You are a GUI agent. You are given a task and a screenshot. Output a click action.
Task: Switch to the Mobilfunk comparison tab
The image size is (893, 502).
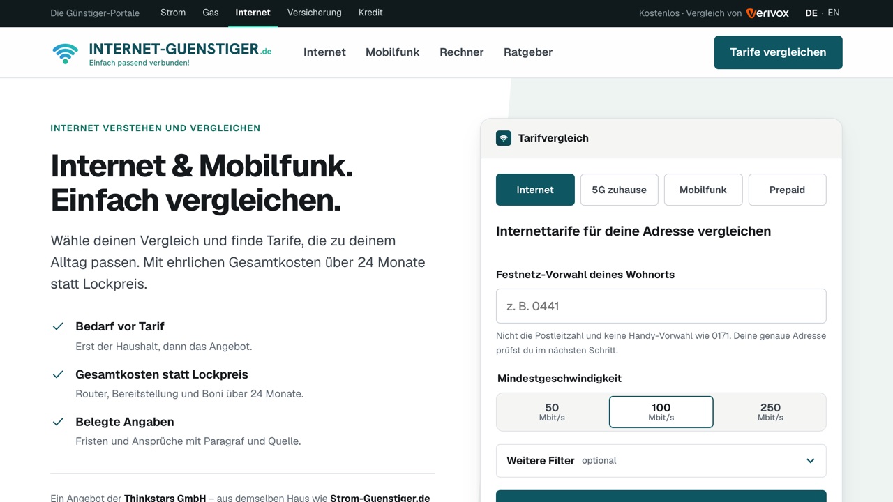tap(703, 190)
